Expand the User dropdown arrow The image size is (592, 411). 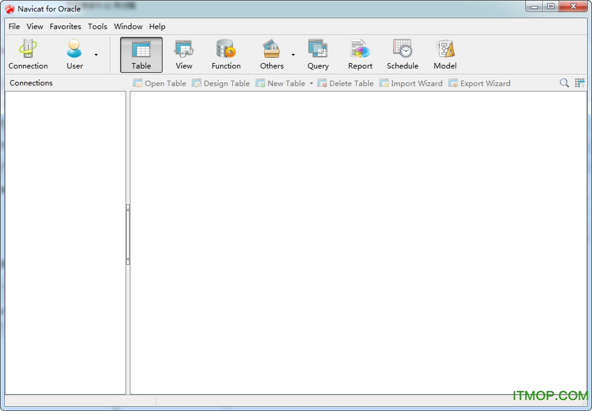pyautogui.click(x=96, y=55)
